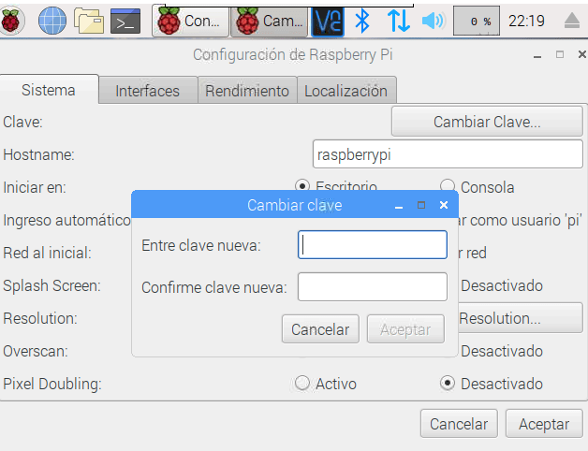Select the Consola boot radio button

(x=448, y=186)
